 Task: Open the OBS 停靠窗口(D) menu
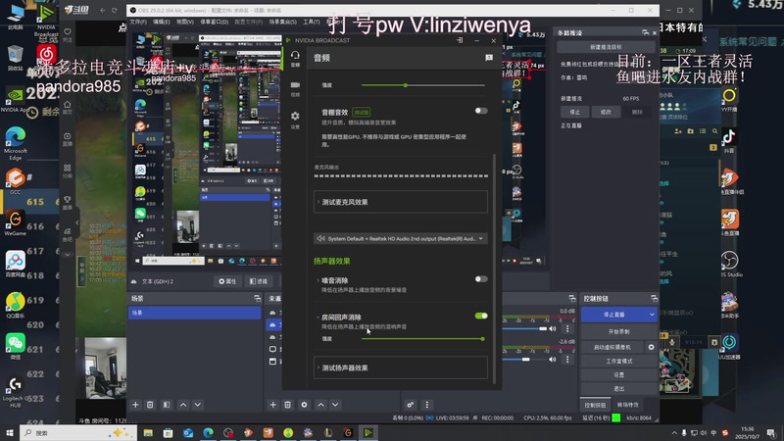click(214, 22)
